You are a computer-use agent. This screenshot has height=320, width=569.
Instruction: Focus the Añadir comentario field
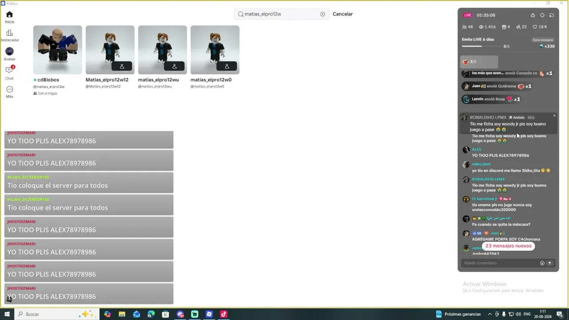click(500, 263)
